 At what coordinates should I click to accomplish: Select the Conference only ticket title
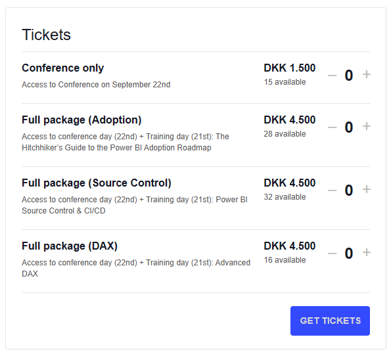coord(62,68)
